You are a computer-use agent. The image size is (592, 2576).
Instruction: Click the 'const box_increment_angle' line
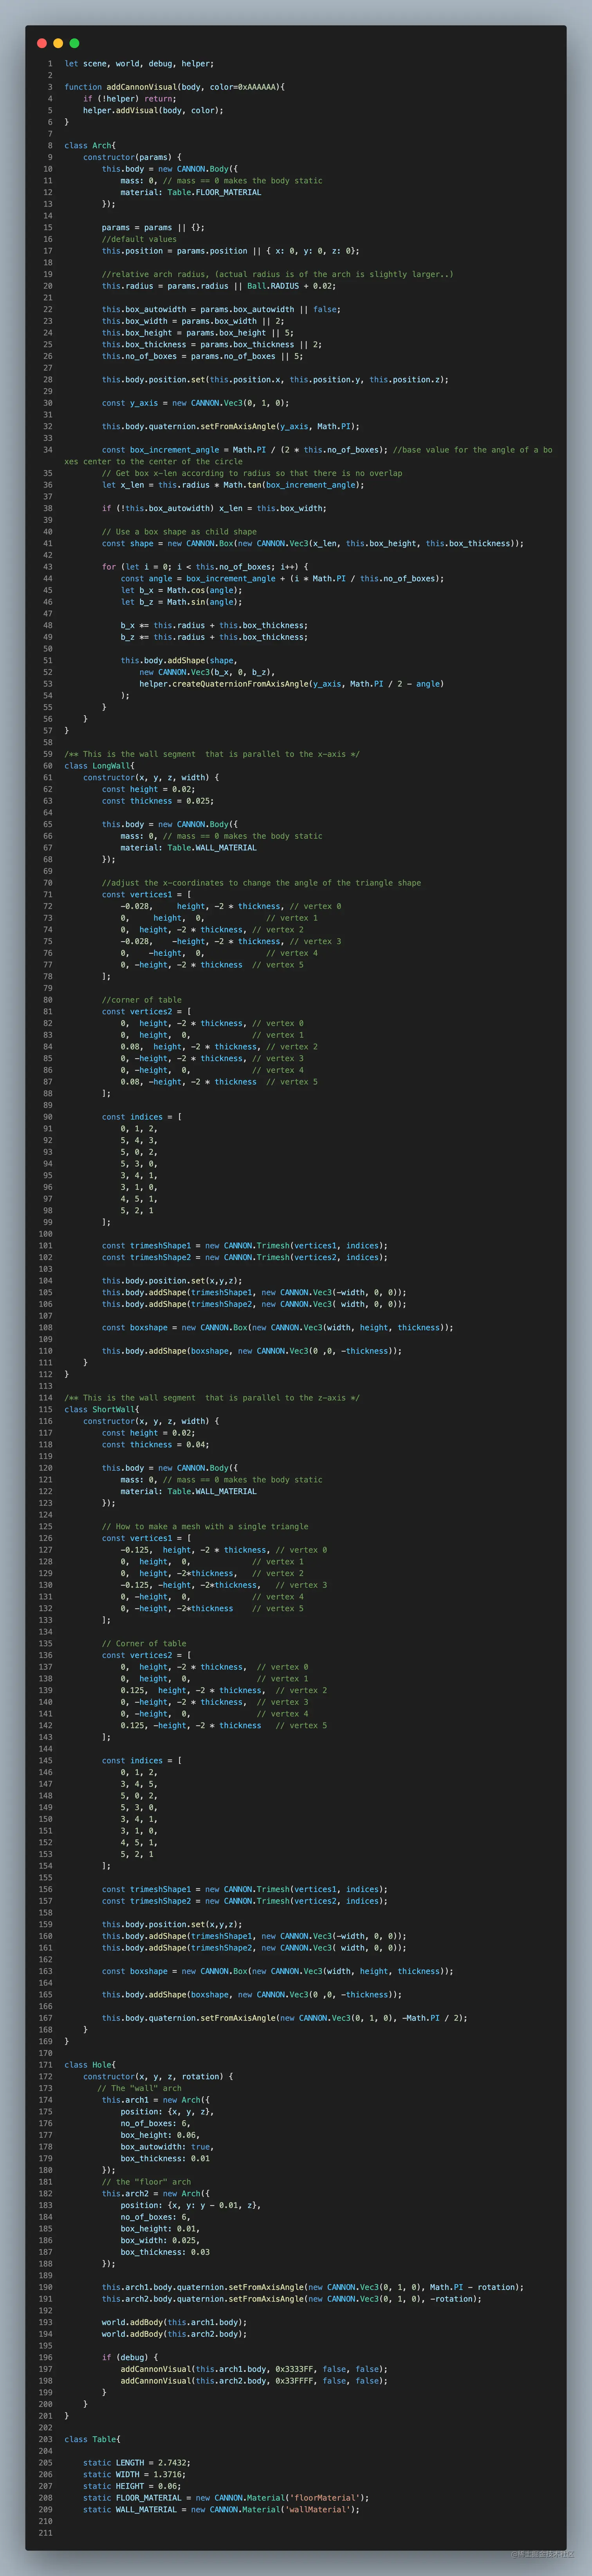coord(309,455)
